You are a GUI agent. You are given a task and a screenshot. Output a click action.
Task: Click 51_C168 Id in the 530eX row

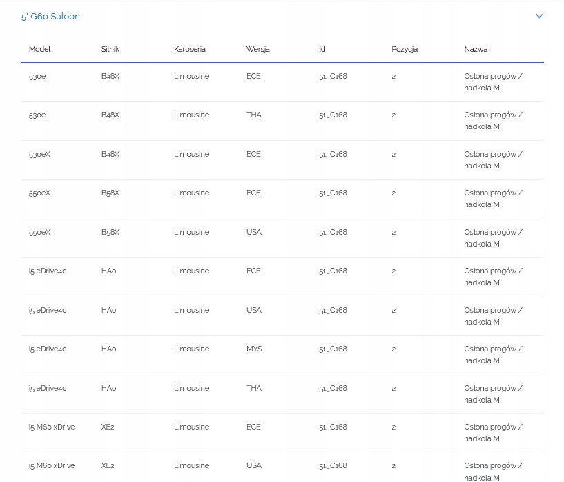(333, 154)
